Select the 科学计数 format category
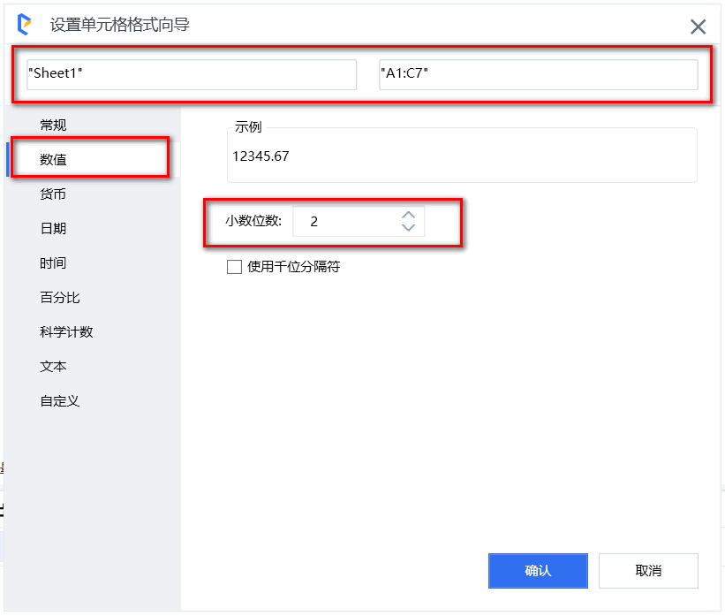This screenshot has width=725, height=616. 93,331
